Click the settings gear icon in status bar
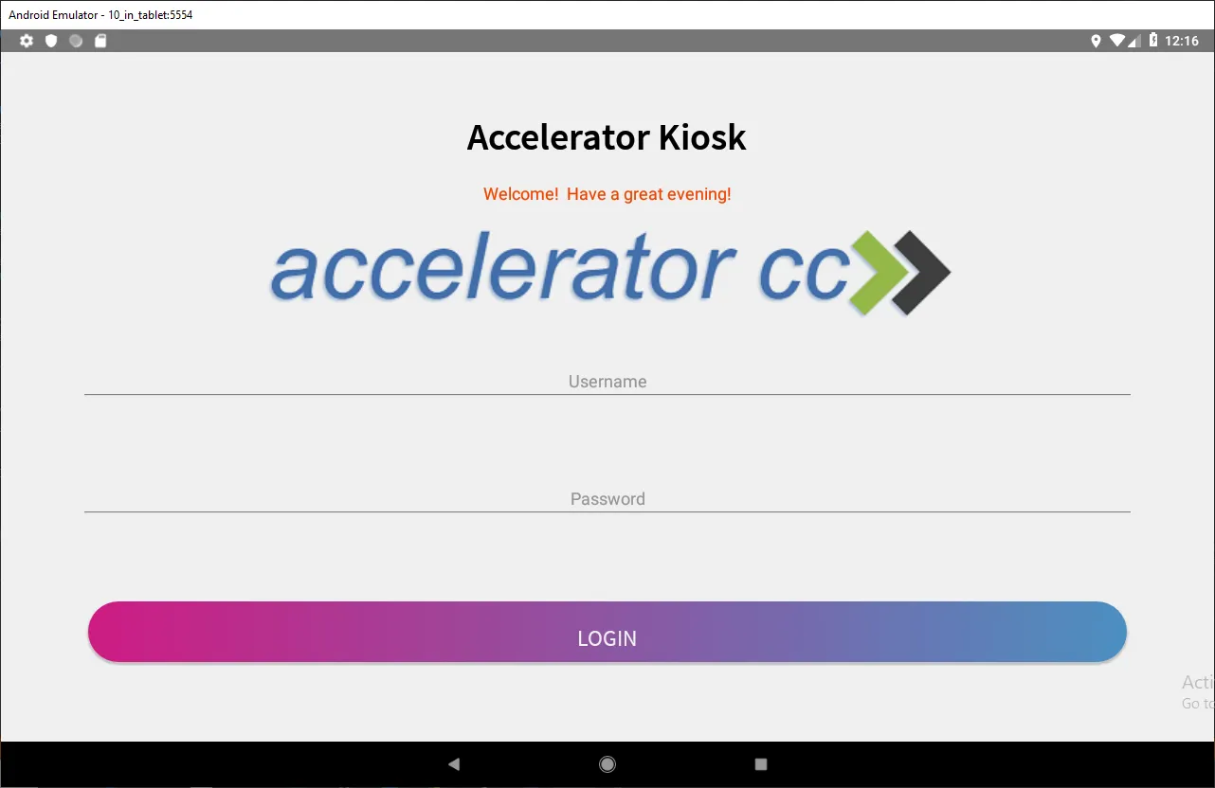The width and height of the screenshot is (1215, 788). [27, 41]
